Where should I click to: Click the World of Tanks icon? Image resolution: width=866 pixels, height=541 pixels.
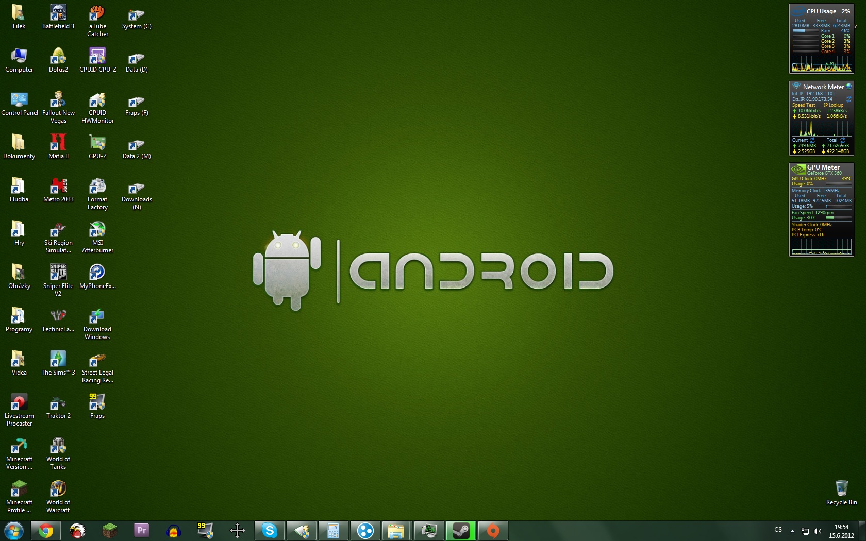(x=58, y=453)
